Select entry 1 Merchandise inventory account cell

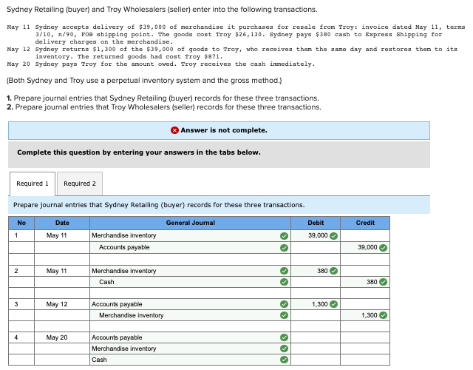[190, 235]
